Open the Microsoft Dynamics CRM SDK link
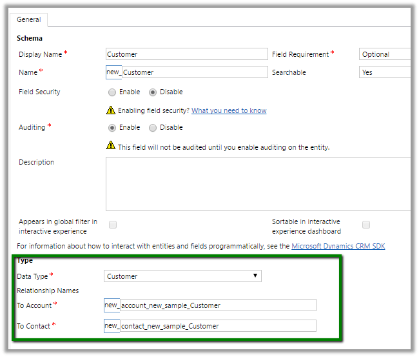The image size is (419, 357). [x=338, y=246]
